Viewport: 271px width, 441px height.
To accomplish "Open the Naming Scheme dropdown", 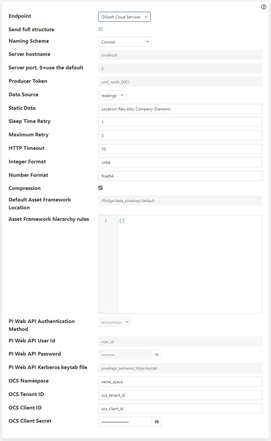I will click(x=125, y=42).
